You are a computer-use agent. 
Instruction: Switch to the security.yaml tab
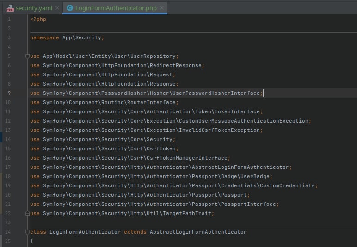tap(33, 8)
